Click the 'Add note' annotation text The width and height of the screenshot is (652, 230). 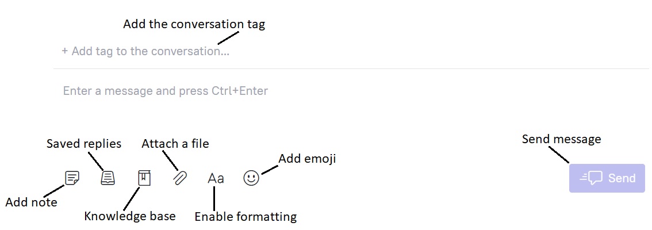(31, 202)
